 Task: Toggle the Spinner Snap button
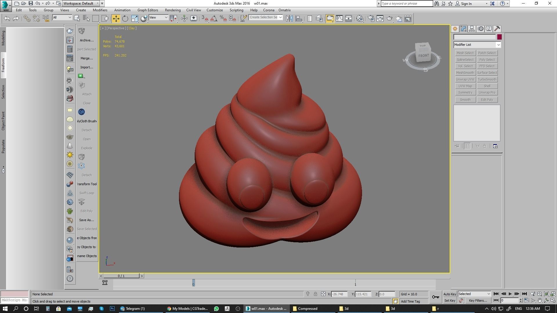coord(232,19)
